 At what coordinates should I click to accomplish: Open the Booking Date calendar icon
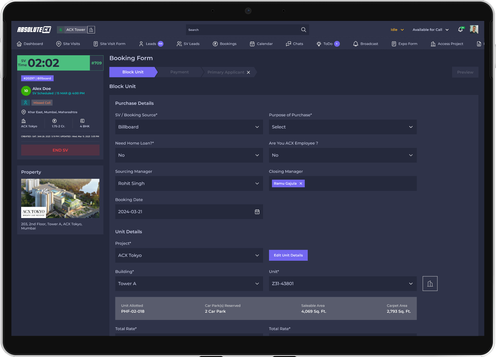(257, 212)
